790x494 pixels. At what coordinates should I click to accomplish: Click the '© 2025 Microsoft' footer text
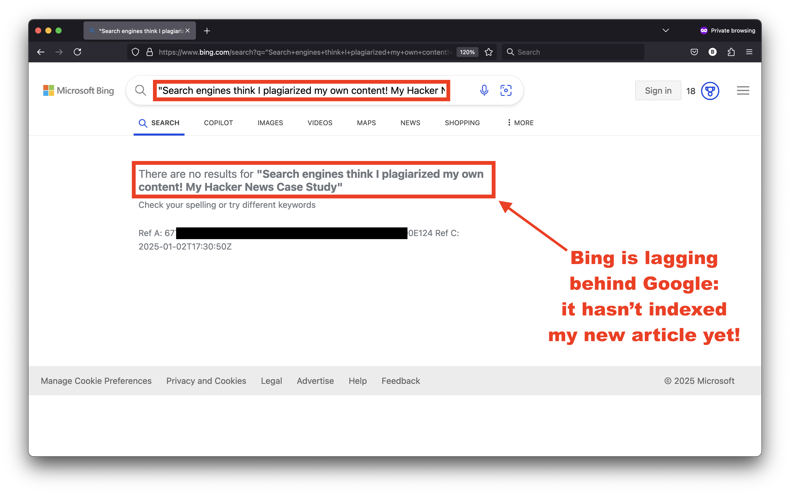point(699,381)
